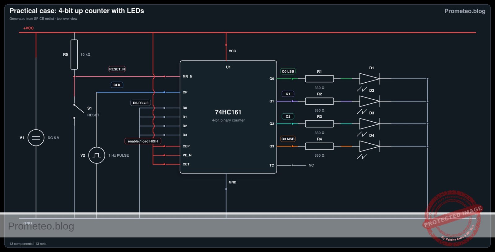495x252 pixels.
Task: Click the NC label next to TC
Action: pyautogui.click(x=311, y=165)
